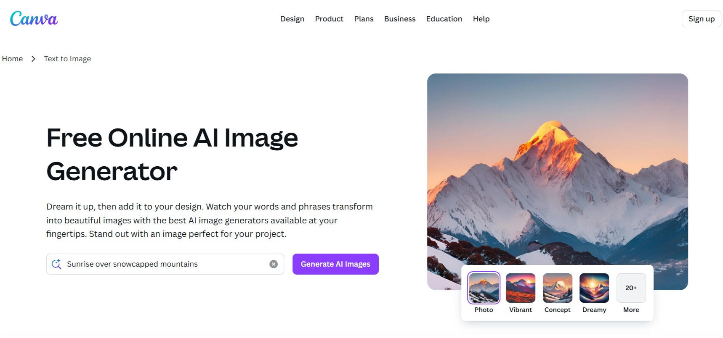This screenshot has width=723, height=338.
Task: Choose the Vibrant style thumbnail
Action: click(521, 288)
